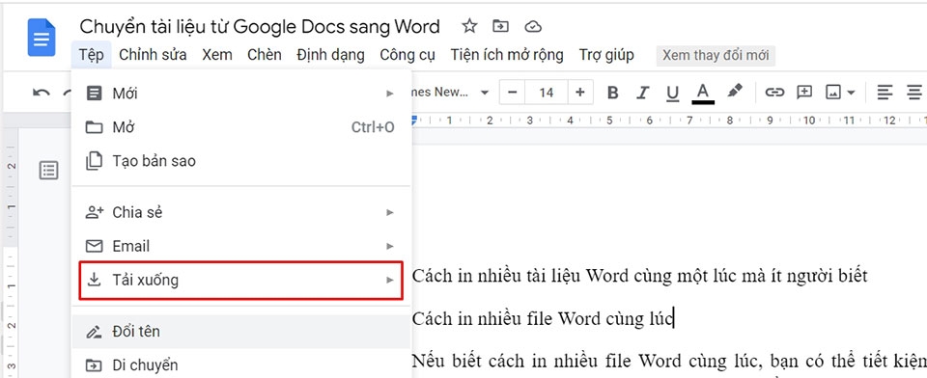The height and width of the screenshot is (378, 927).
Task: Expand the insert image dropdown arrow
Action: (851, 93)
